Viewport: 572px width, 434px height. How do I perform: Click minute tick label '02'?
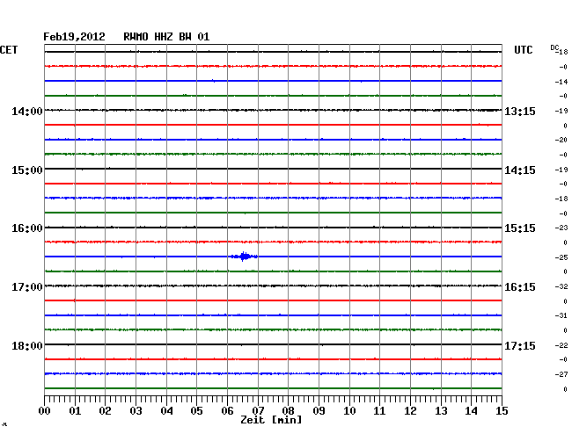click(x=105, y=411)
